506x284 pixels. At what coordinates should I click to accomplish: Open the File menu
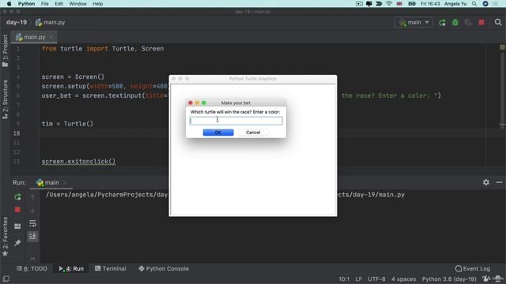click(44, 4)
